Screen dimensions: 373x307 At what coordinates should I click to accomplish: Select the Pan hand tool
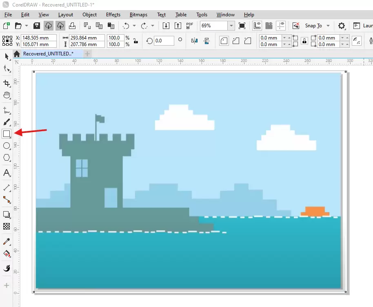click(x=7, y=95)
